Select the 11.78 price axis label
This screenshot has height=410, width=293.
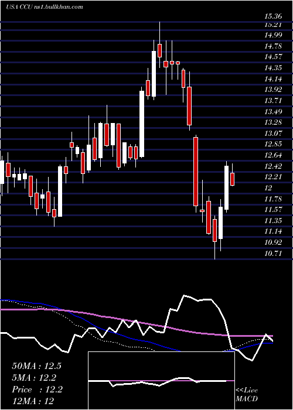pos(273,199)
